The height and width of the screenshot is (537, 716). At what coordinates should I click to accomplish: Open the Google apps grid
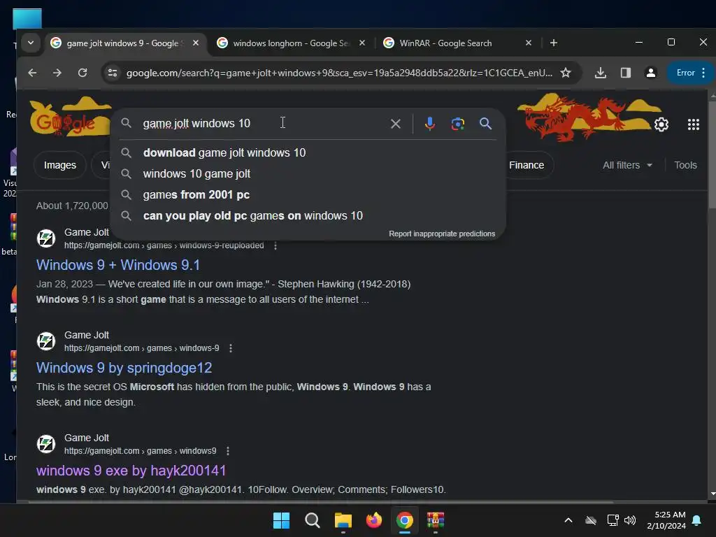(693, 124)
